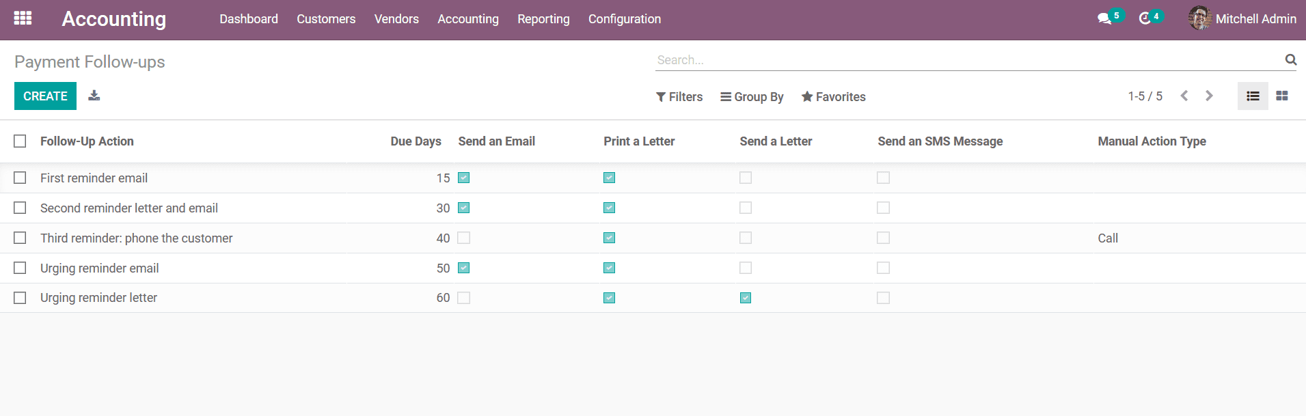This screenshot has height=416, width=1306.
Task: Click the search magnifier icon
Action: coord(1290,59)
